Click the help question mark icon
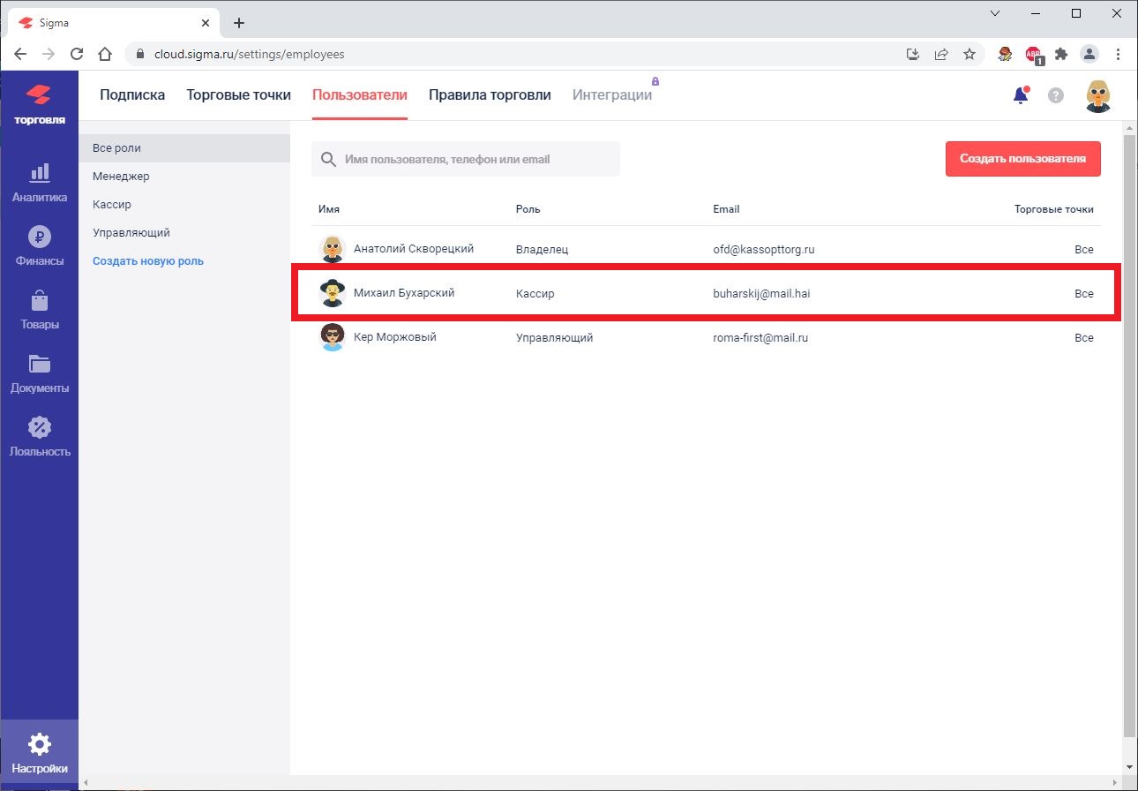The image size is (1138, 791). pyautogui.click(x=1055, y=95)
